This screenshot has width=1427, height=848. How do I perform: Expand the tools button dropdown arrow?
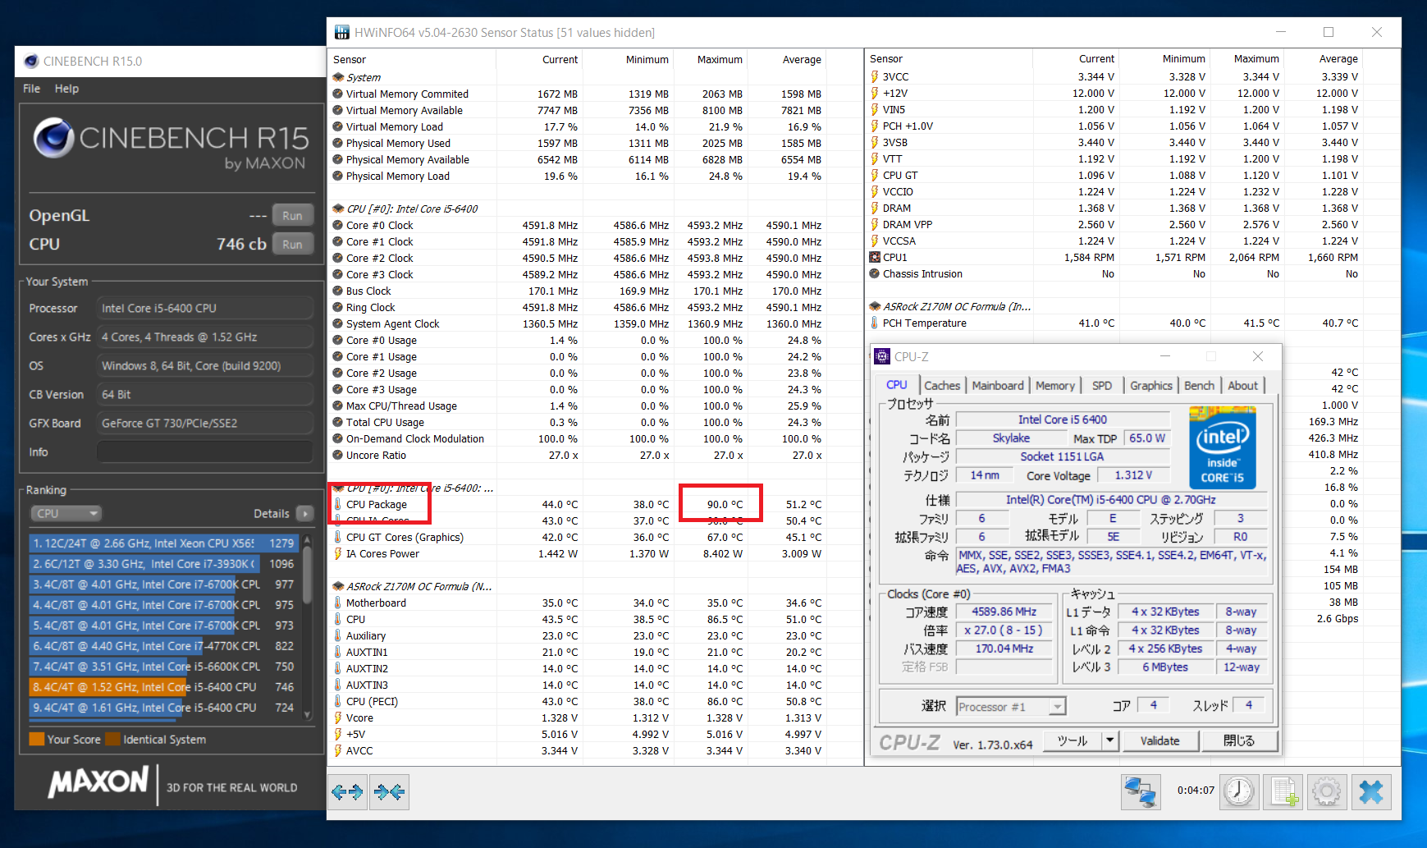[1110, 740]
